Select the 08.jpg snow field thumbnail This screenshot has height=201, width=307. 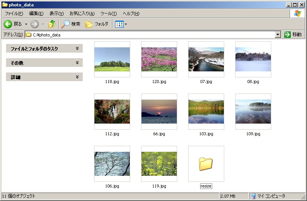(253, 59)
